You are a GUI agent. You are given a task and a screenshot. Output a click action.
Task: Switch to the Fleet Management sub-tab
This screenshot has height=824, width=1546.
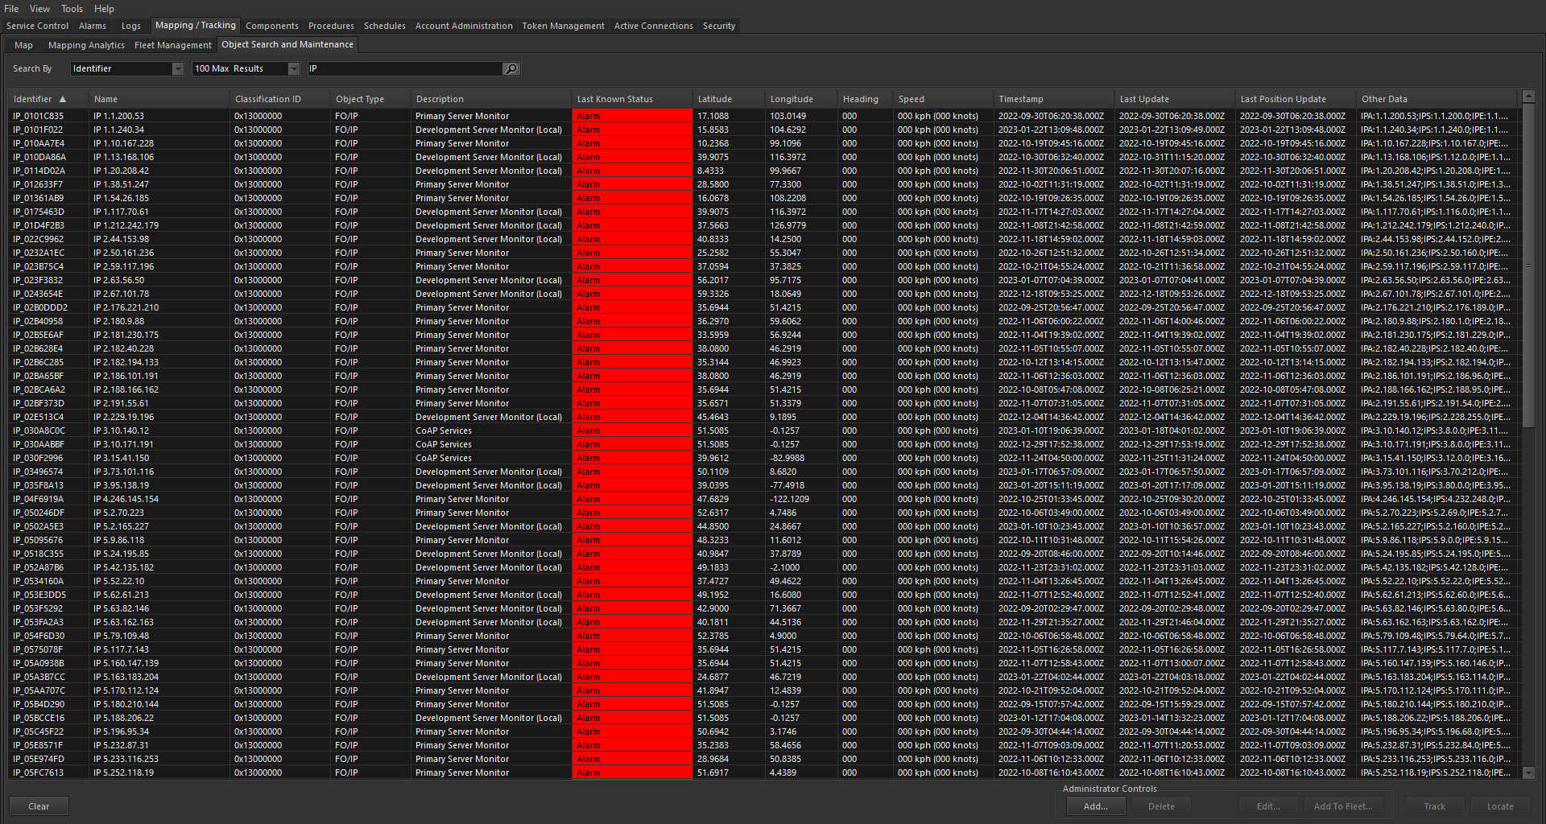[172, 45]
